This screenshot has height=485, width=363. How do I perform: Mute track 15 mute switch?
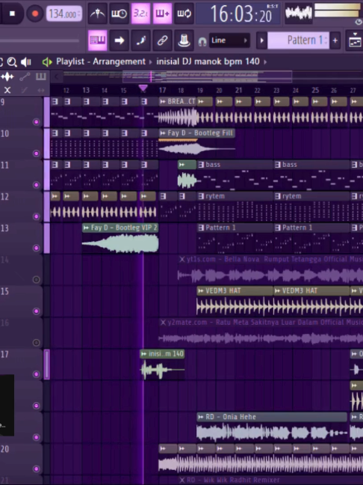click(36, 311)
